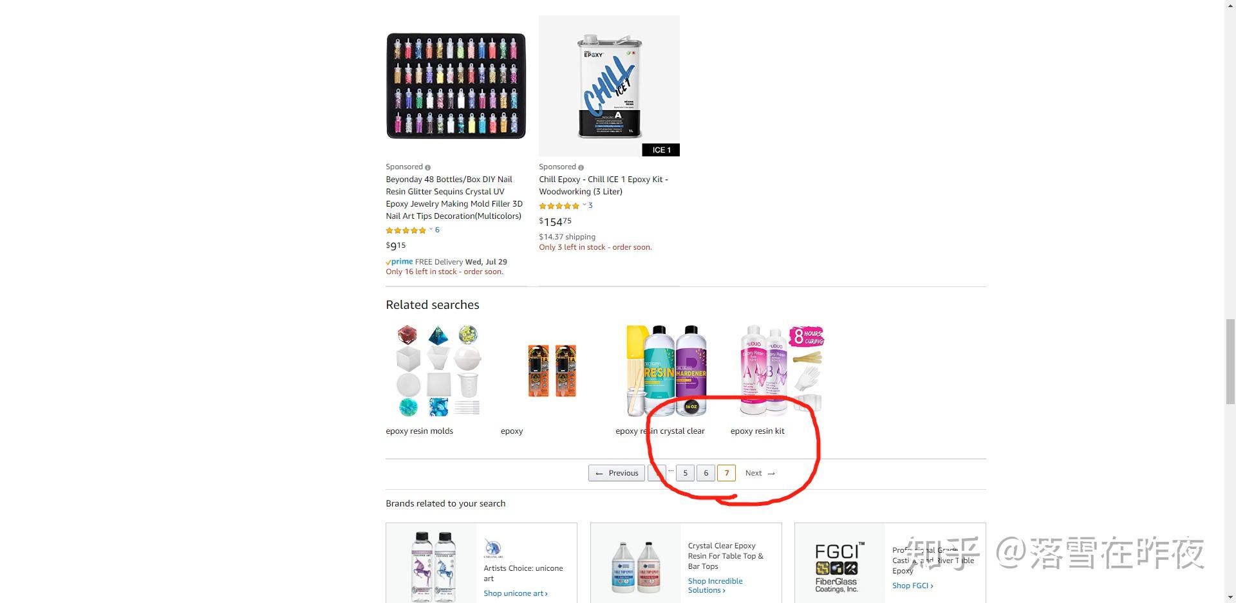Click the page vertical scrollbar thumb
Screen dimensions: 1236x603
(x=1230, y=361)
